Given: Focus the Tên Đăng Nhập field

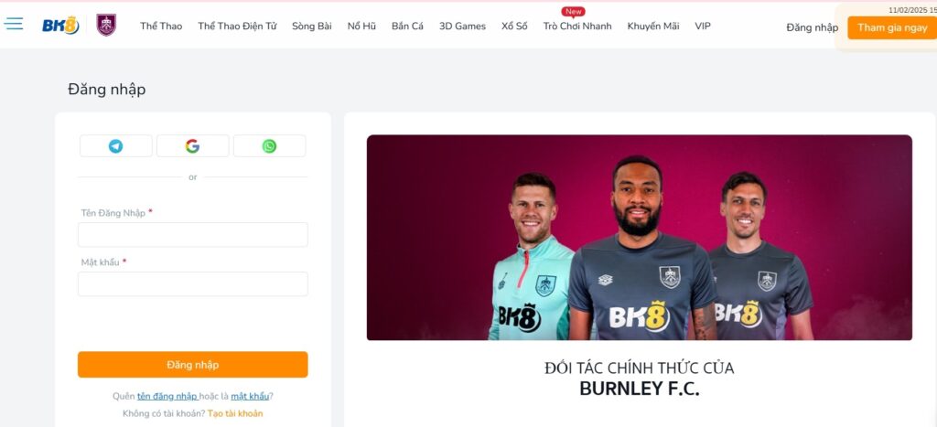Looking at the screenshot, I should pyautogui.click(x=193, y=235).
